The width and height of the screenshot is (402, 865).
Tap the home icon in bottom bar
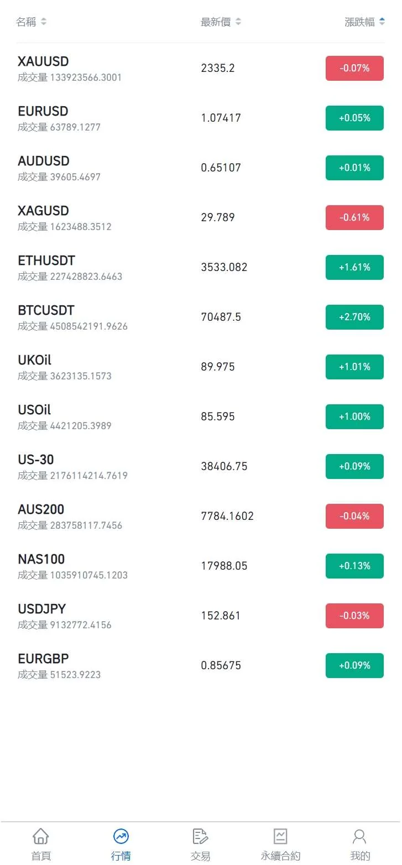tap(40, 836)
